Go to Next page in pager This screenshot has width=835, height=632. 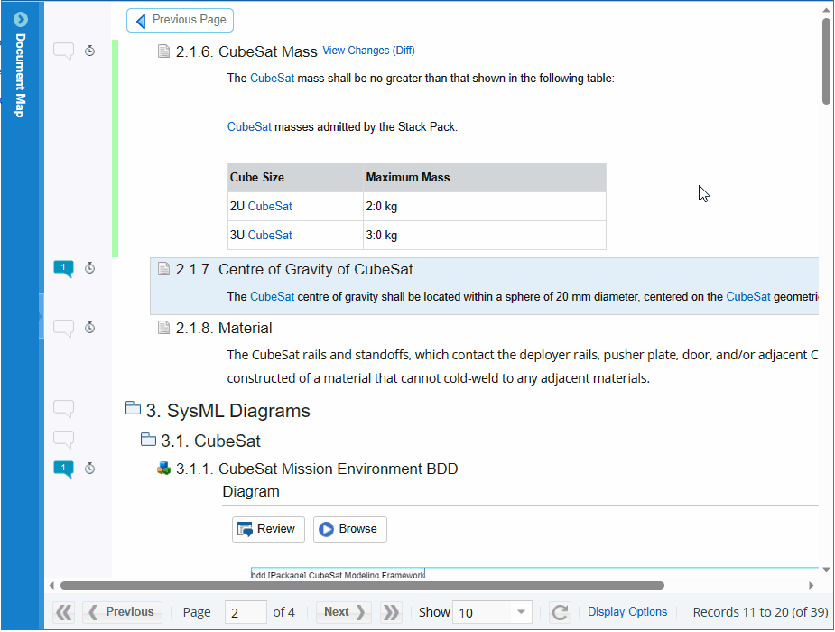344,612
